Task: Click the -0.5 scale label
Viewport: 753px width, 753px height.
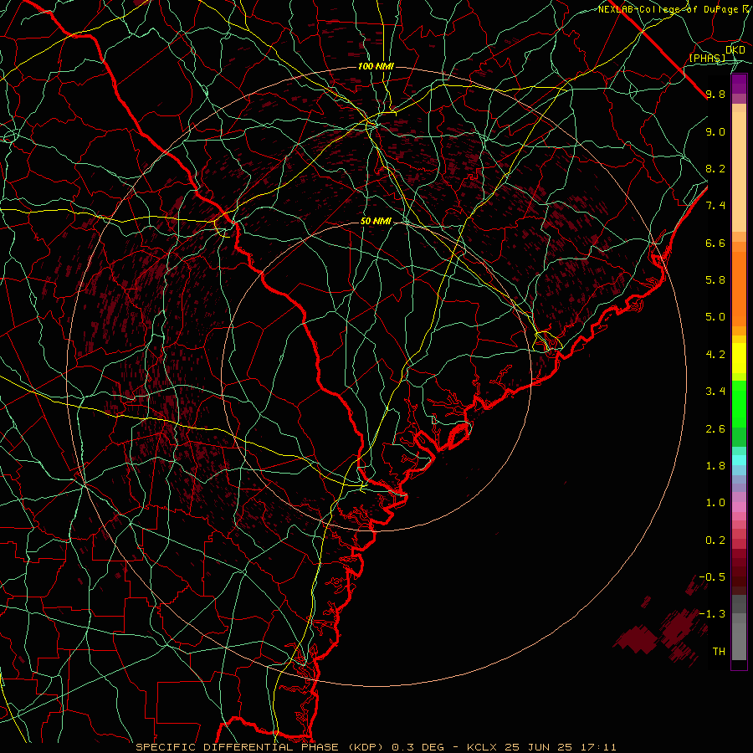Action: tap(713, 576)
